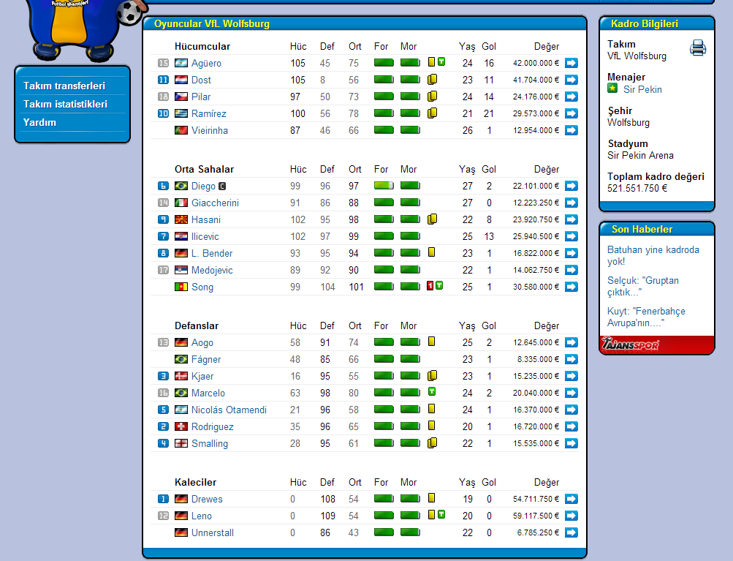Click Agüero's morale bar

[x=411, y=63]
